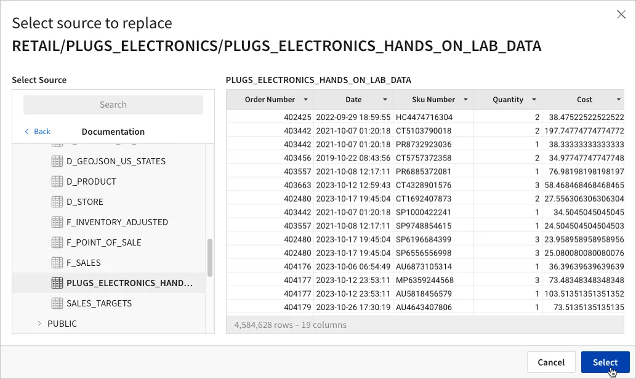Pick the F_INVENTORY_ADJUSTED table

click(109, 222)
